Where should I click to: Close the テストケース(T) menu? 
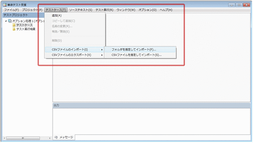point(56,10)
